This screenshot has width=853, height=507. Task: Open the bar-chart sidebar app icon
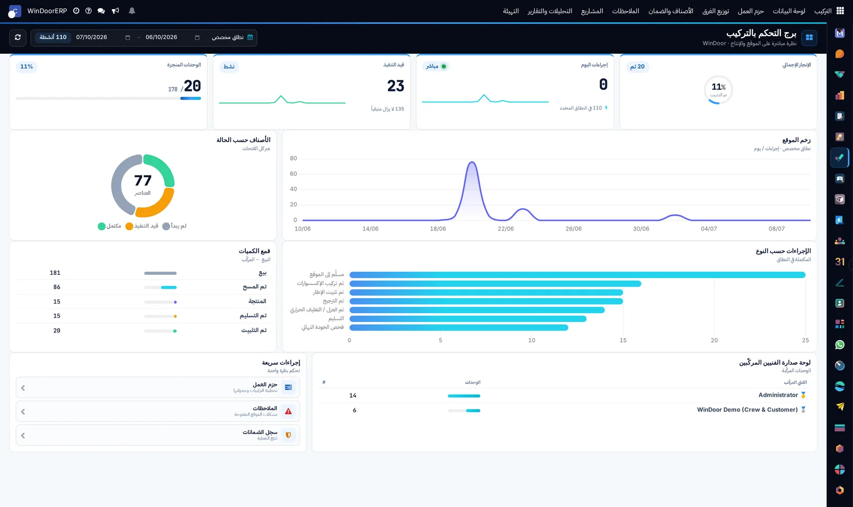840,95
